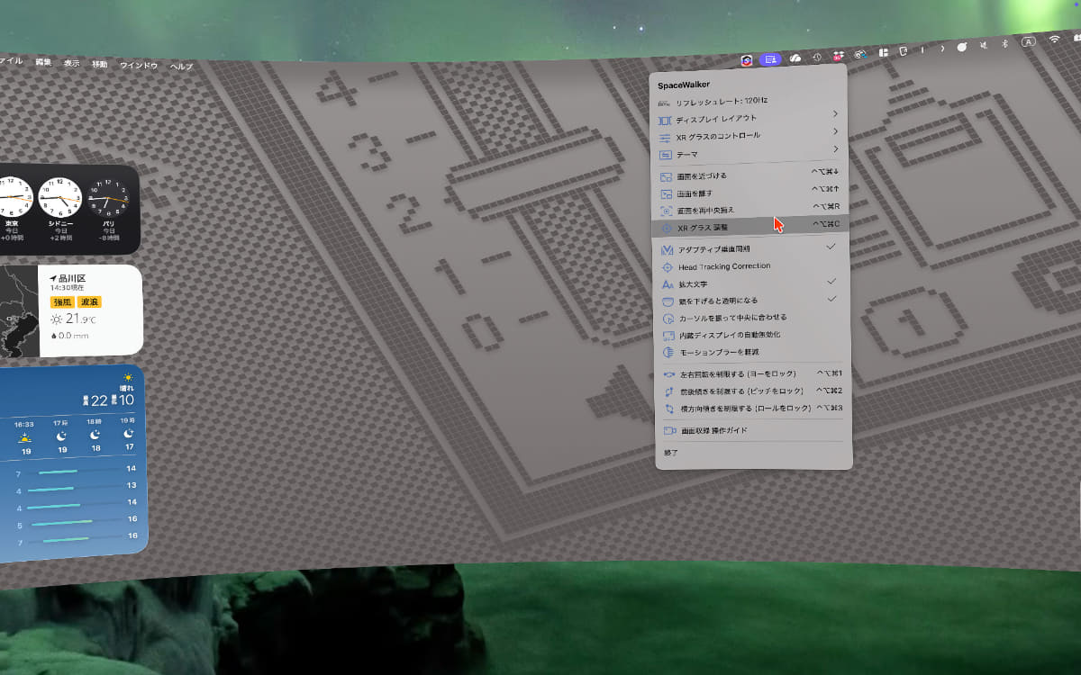Select カーソルを振って中央に合わせる option

730,318
